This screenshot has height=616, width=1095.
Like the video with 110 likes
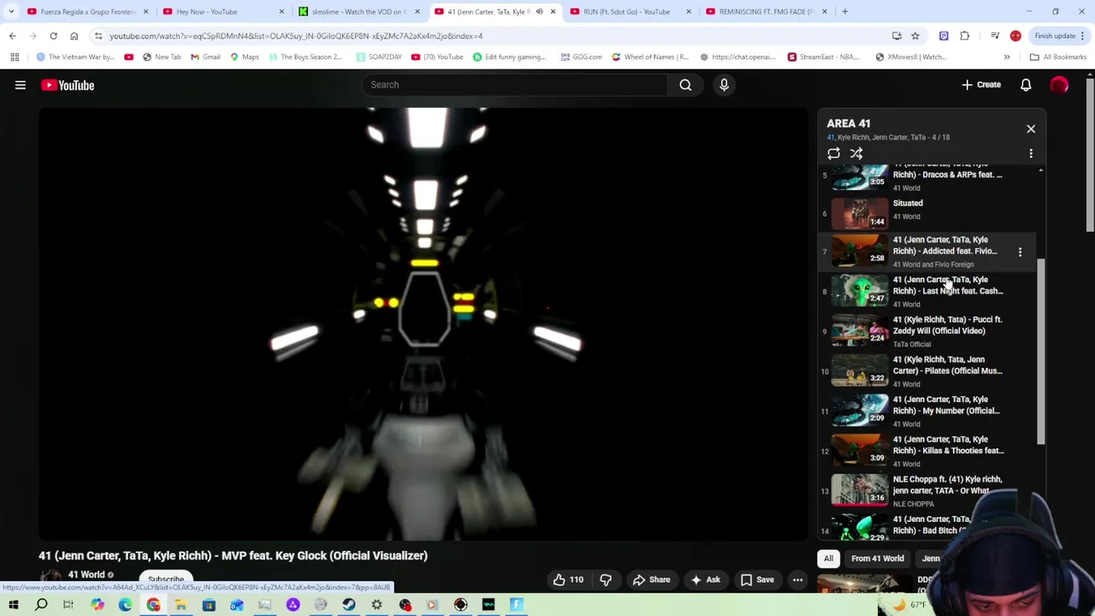(x=568, y=580)
